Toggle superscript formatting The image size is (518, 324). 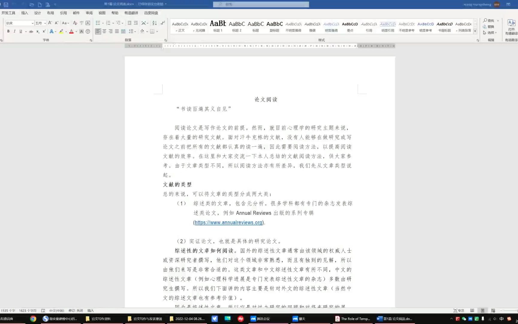(44, 31)
